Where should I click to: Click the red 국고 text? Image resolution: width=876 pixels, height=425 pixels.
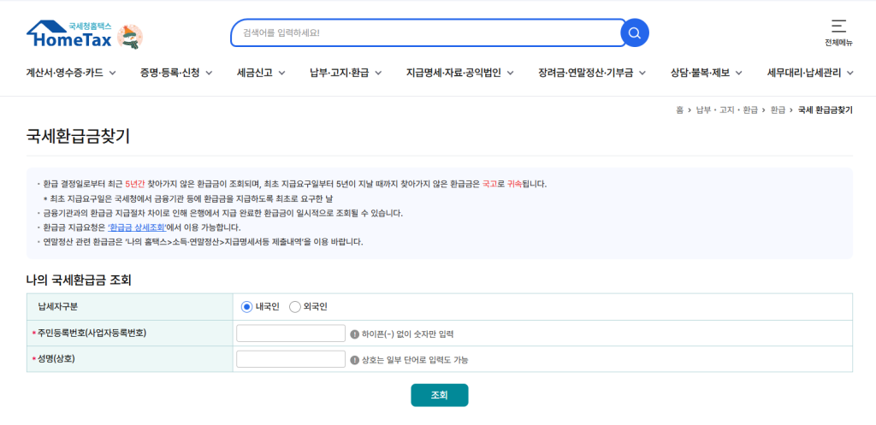[489, 184]
